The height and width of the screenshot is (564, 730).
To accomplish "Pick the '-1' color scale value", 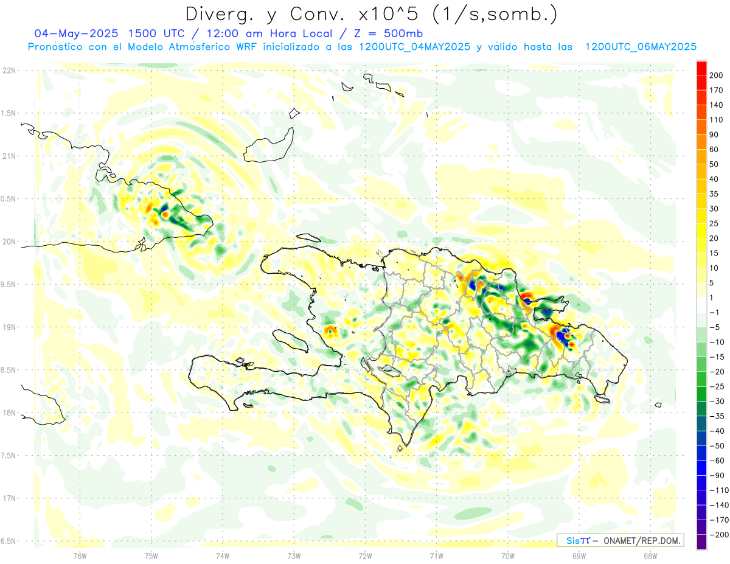I will coord(714,312).
